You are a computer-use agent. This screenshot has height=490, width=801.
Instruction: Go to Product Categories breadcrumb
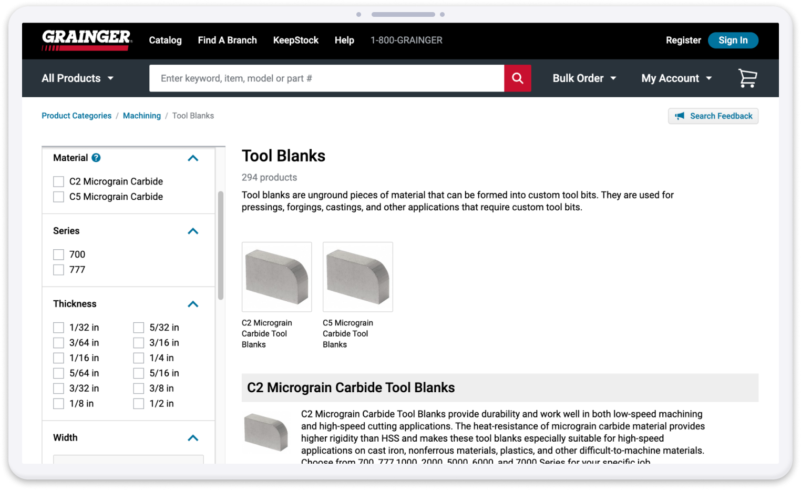coord(77,116)
